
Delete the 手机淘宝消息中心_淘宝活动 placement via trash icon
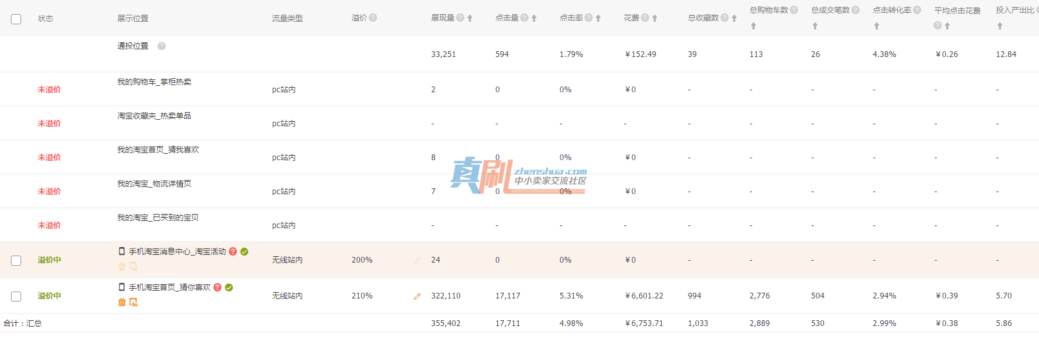(x=122, y=266)
